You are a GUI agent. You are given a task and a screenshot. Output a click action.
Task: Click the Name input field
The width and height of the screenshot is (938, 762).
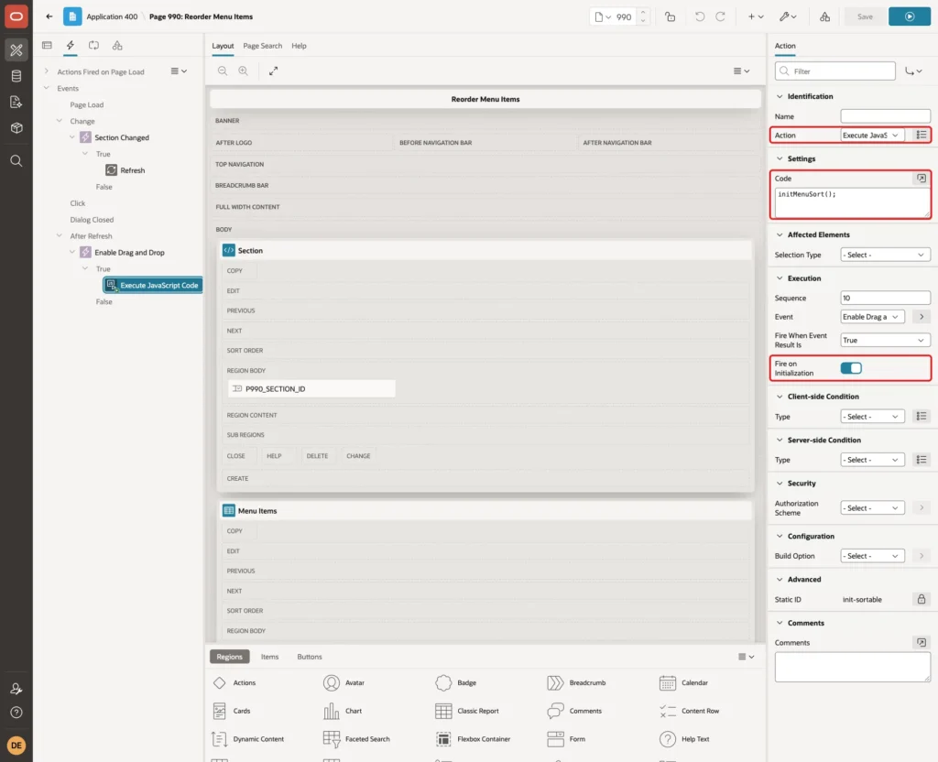point(885,116)
